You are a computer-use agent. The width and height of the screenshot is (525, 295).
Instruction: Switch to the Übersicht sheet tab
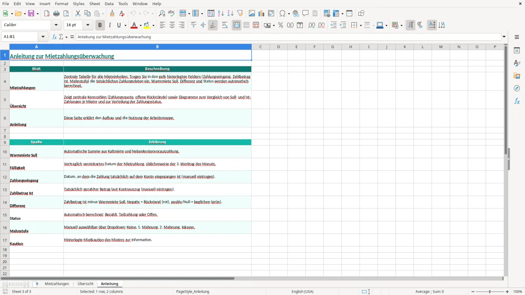[85, 284]
